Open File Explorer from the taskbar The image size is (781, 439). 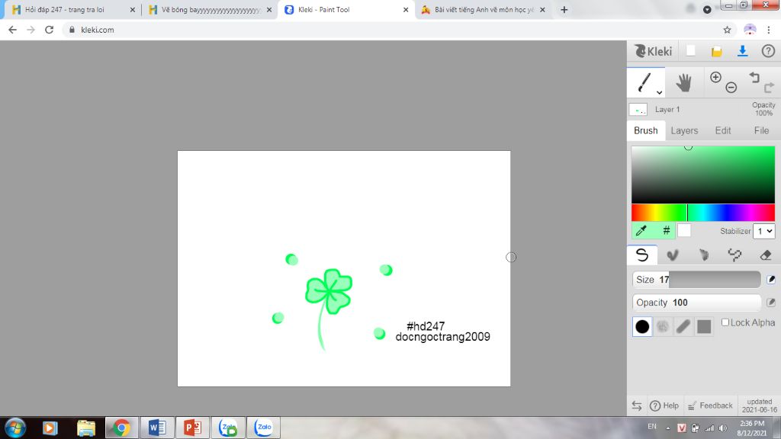[x=85, y=428]
